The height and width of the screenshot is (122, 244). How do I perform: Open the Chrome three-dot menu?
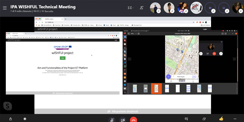coord(209,22)
